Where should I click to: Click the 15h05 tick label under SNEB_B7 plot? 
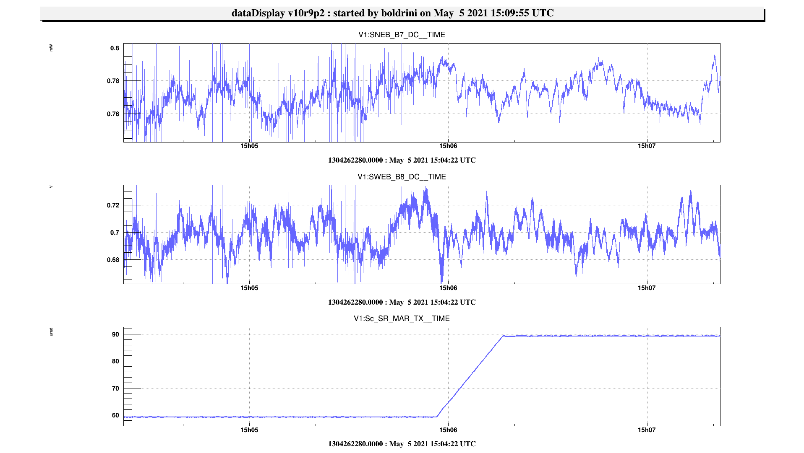(249, 146)
